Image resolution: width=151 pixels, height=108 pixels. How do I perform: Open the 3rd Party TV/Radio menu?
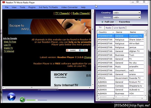click(48, 7)
